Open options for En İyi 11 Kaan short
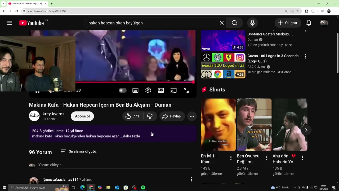339x191 pixels. click(231, 158)
